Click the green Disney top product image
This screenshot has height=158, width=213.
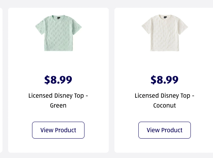(x=58, y=34)
